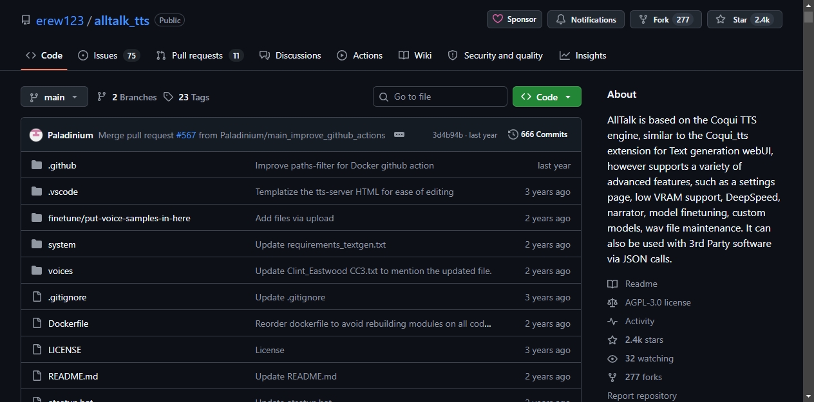
Task: Open 'Improve paths-filter for Docker github action' commit
Action: [x=345, y=165]
